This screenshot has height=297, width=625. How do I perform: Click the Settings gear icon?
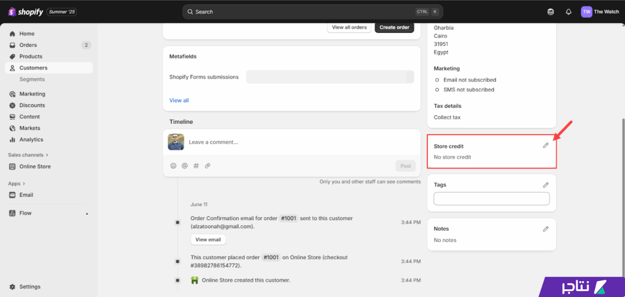click(x=12, y=287)
